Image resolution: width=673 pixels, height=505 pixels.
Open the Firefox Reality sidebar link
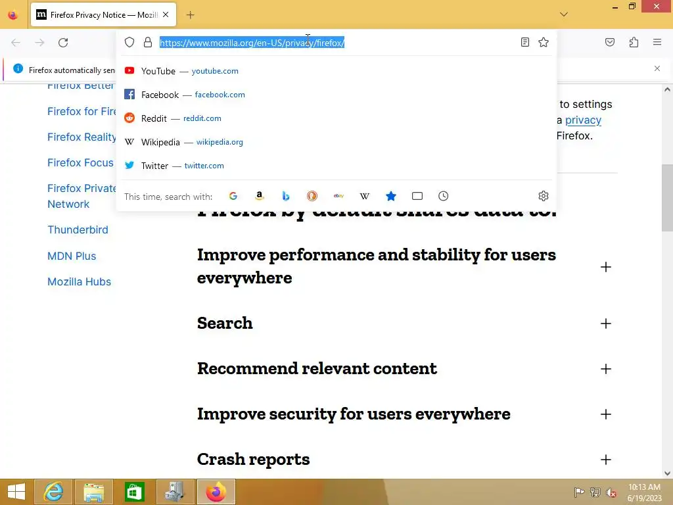[x=81, y=137]
